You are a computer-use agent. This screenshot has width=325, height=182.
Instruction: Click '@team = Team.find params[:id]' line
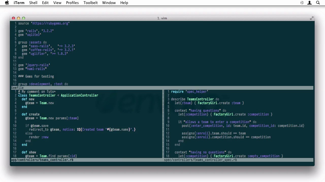51,156
